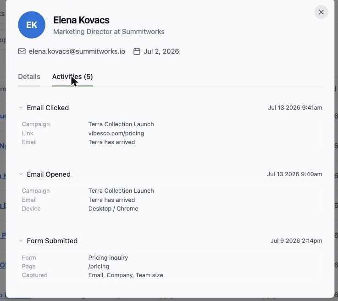Click the Link label in Email Clicked

pyautogui.click(x=28, y=133)
